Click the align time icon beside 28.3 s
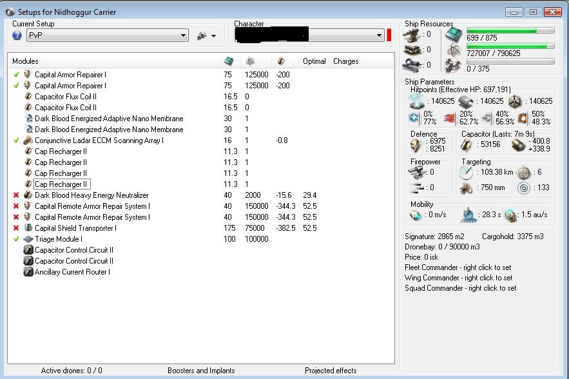Screen dimensions: 569x379 468,215
